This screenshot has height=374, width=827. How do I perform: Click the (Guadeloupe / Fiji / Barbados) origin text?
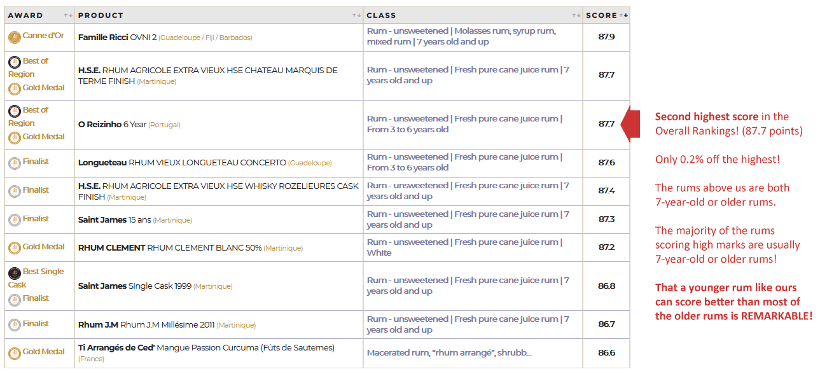(205, 38)
